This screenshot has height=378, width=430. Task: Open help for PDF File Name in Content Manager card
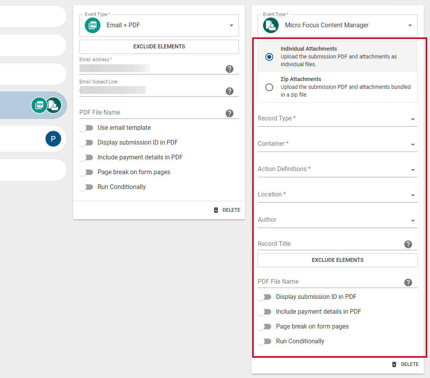(x=408, y=283)
